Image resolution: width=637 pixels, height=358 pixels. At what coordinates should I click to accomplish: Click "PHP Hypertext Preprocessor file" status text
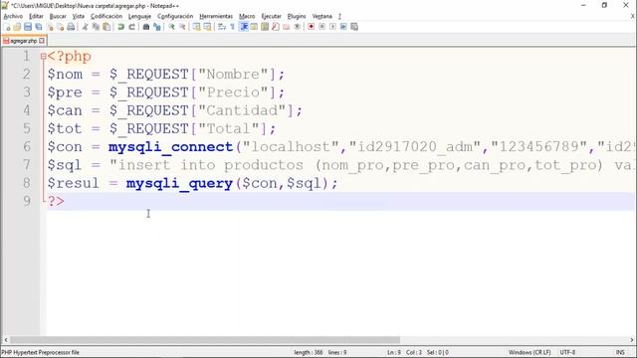(40, 352)
